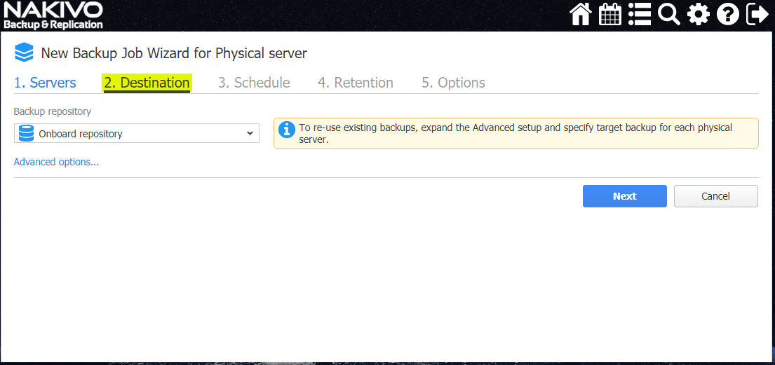Open the Calendar view icon
The image size is (775, 365).
click(x=610, y=14)
